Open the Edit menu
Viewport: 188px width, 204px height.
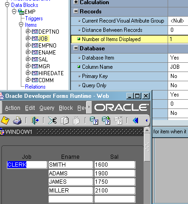click(x=30, y=108)
